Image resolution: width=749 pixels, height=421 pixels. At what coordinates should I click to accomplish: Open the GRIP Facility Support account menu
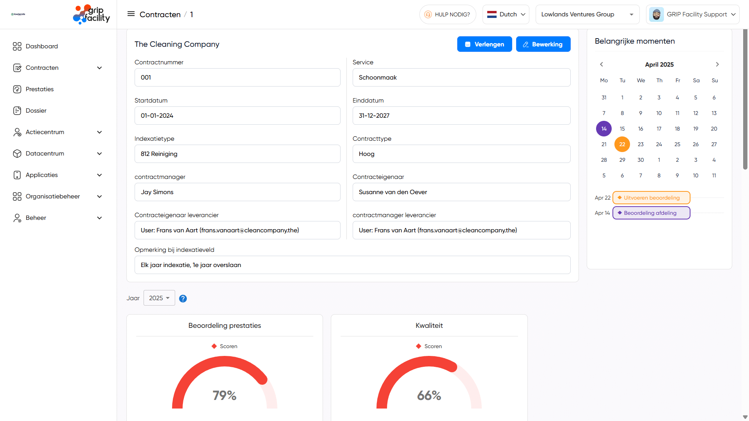point(693,14)
